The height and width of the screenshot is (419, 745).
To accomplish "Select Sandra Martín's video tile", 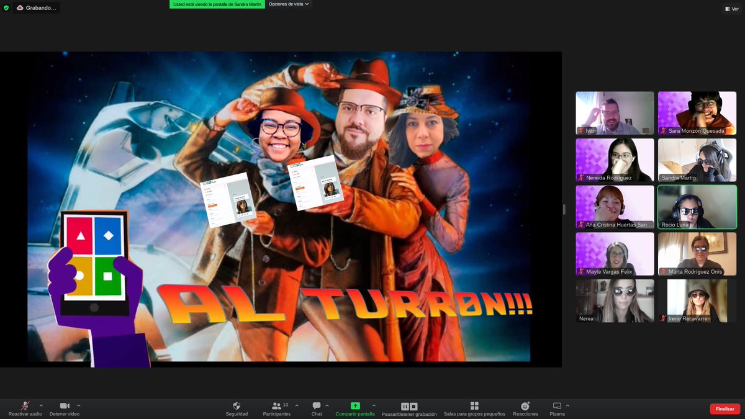I will click(697, 160).
